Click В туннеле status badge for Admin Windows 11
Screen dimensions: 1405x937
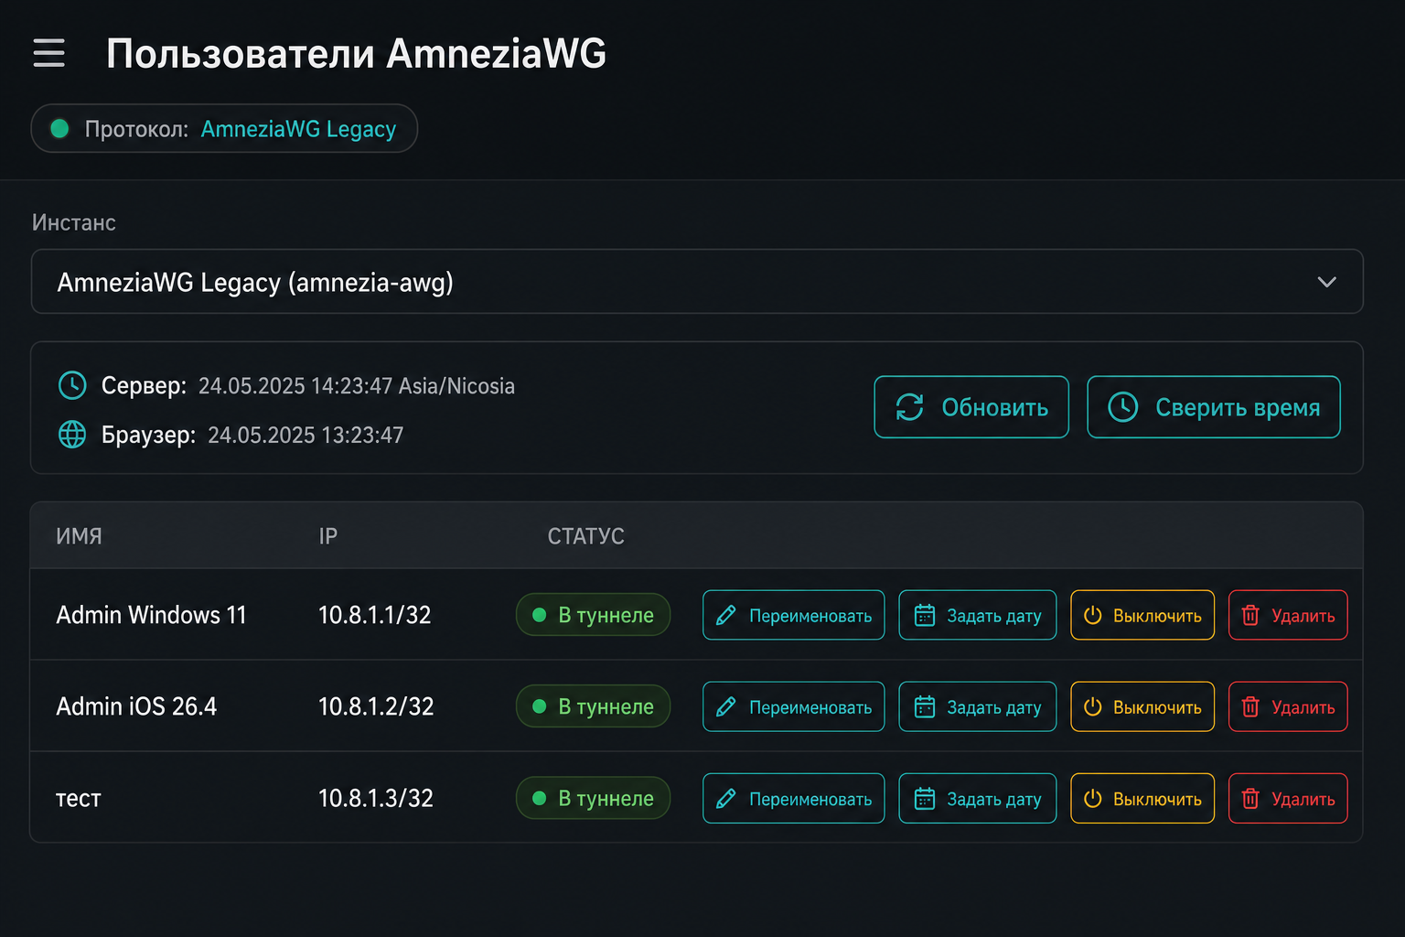[594, 615]
